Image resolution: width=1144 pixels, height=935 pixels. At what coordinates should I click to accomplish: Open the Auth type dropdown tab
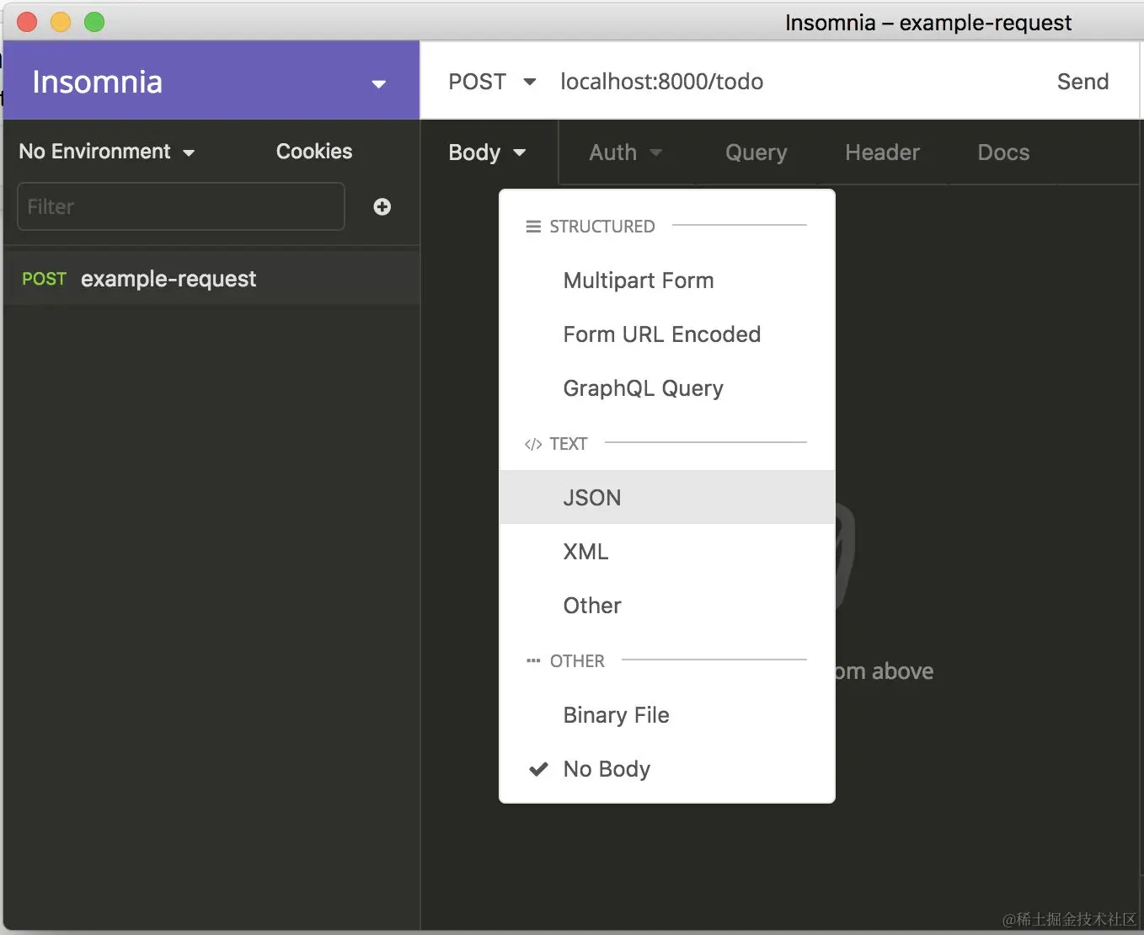[625, 152]
